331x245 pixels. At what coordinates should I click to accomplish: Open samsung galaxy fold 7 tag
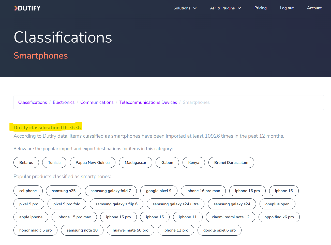point(111,191)
